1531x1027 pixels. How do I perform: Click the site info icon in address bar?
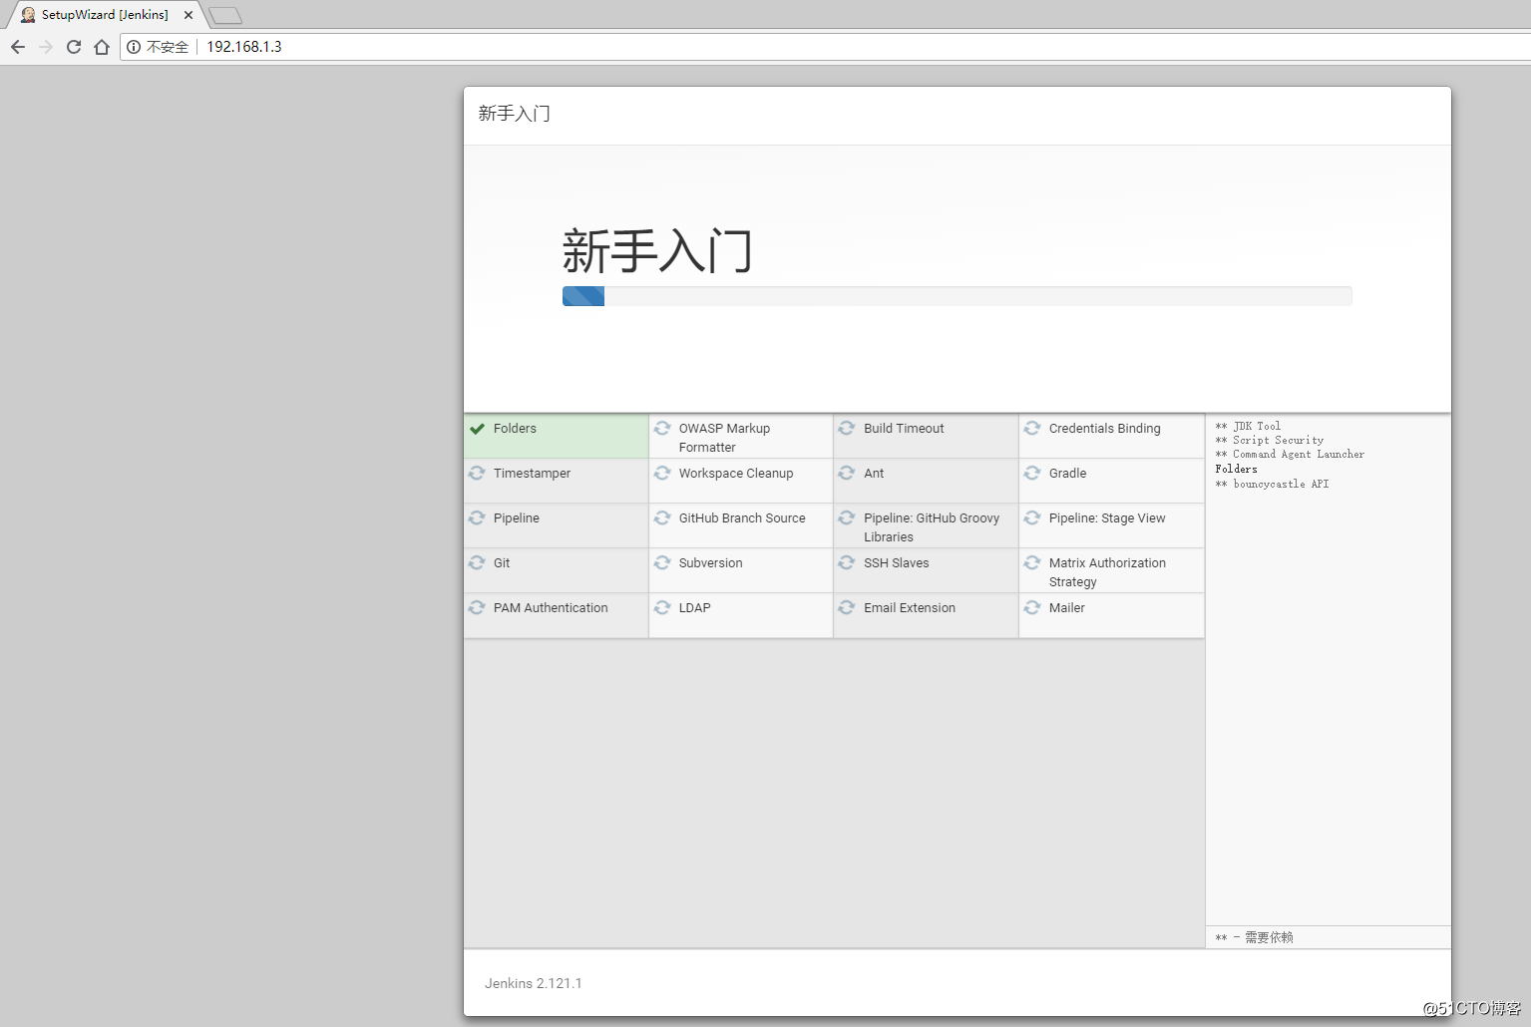coord(134,47)
